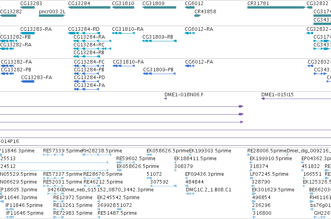Select protein CG13284-PB
Image resolution: width=331 pixels, height=219 pixels.
pos(86,74)
